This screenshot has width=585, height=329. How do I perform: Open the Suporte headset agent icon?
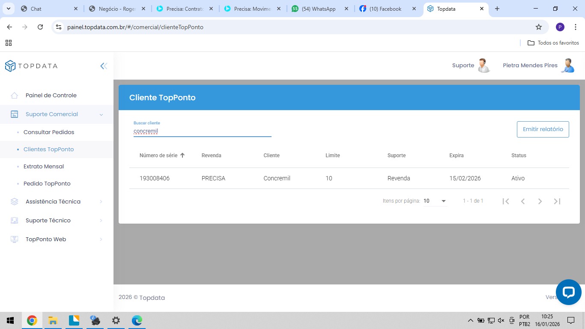483,66
